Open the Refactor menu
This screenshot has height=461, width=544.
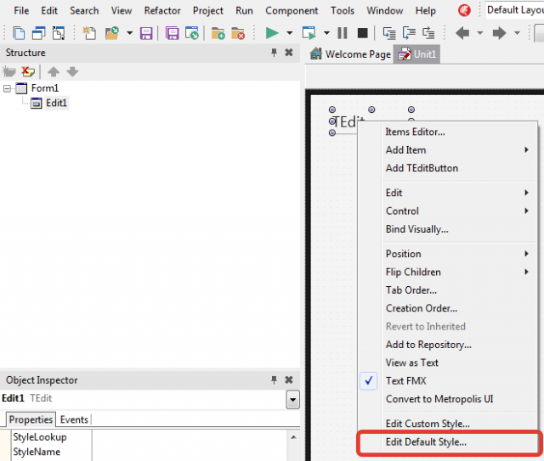(x=162, y=11)
